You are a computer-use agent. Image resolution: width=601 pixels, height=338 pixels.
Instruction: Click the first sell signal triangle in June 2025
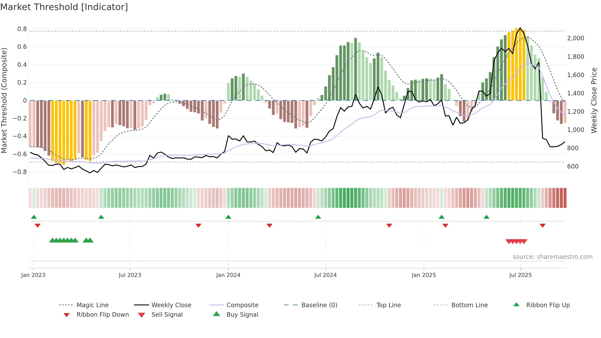point(508,241)
